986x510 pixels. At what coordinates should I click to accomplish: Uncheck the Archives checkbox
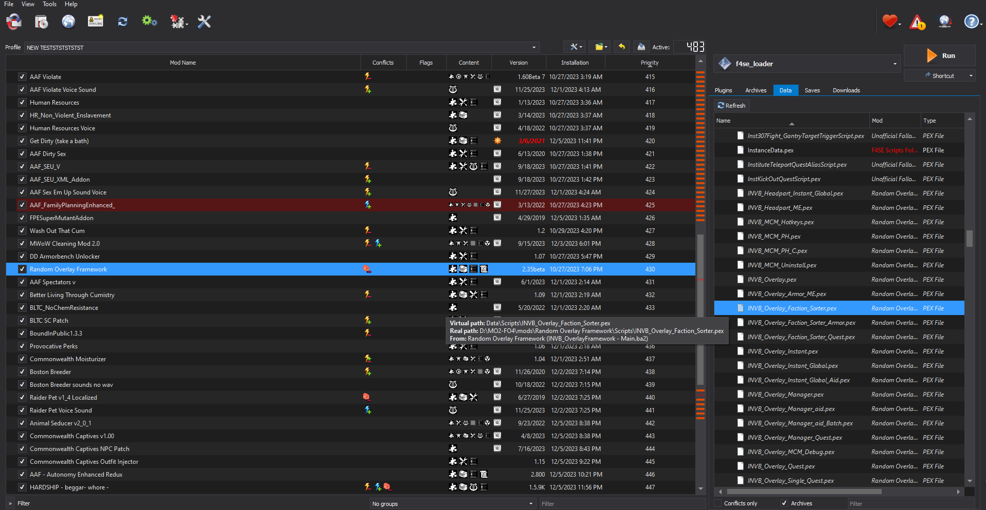pos(784,503)
